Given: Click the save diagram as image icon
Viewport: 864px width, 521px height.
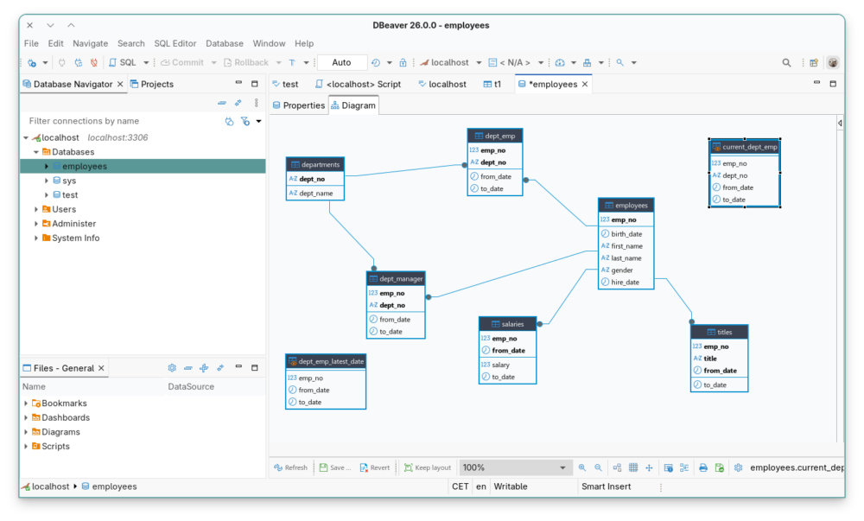Looking at the screenshot, I should tap(719, 467).
